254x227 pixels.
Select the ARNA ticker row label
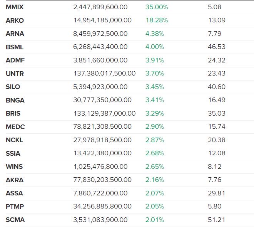(15, 34)
